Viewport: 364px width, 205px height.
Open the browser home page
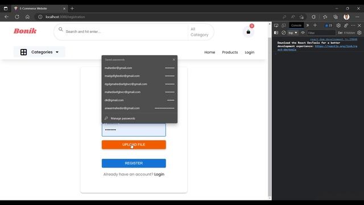coord(27,17)
